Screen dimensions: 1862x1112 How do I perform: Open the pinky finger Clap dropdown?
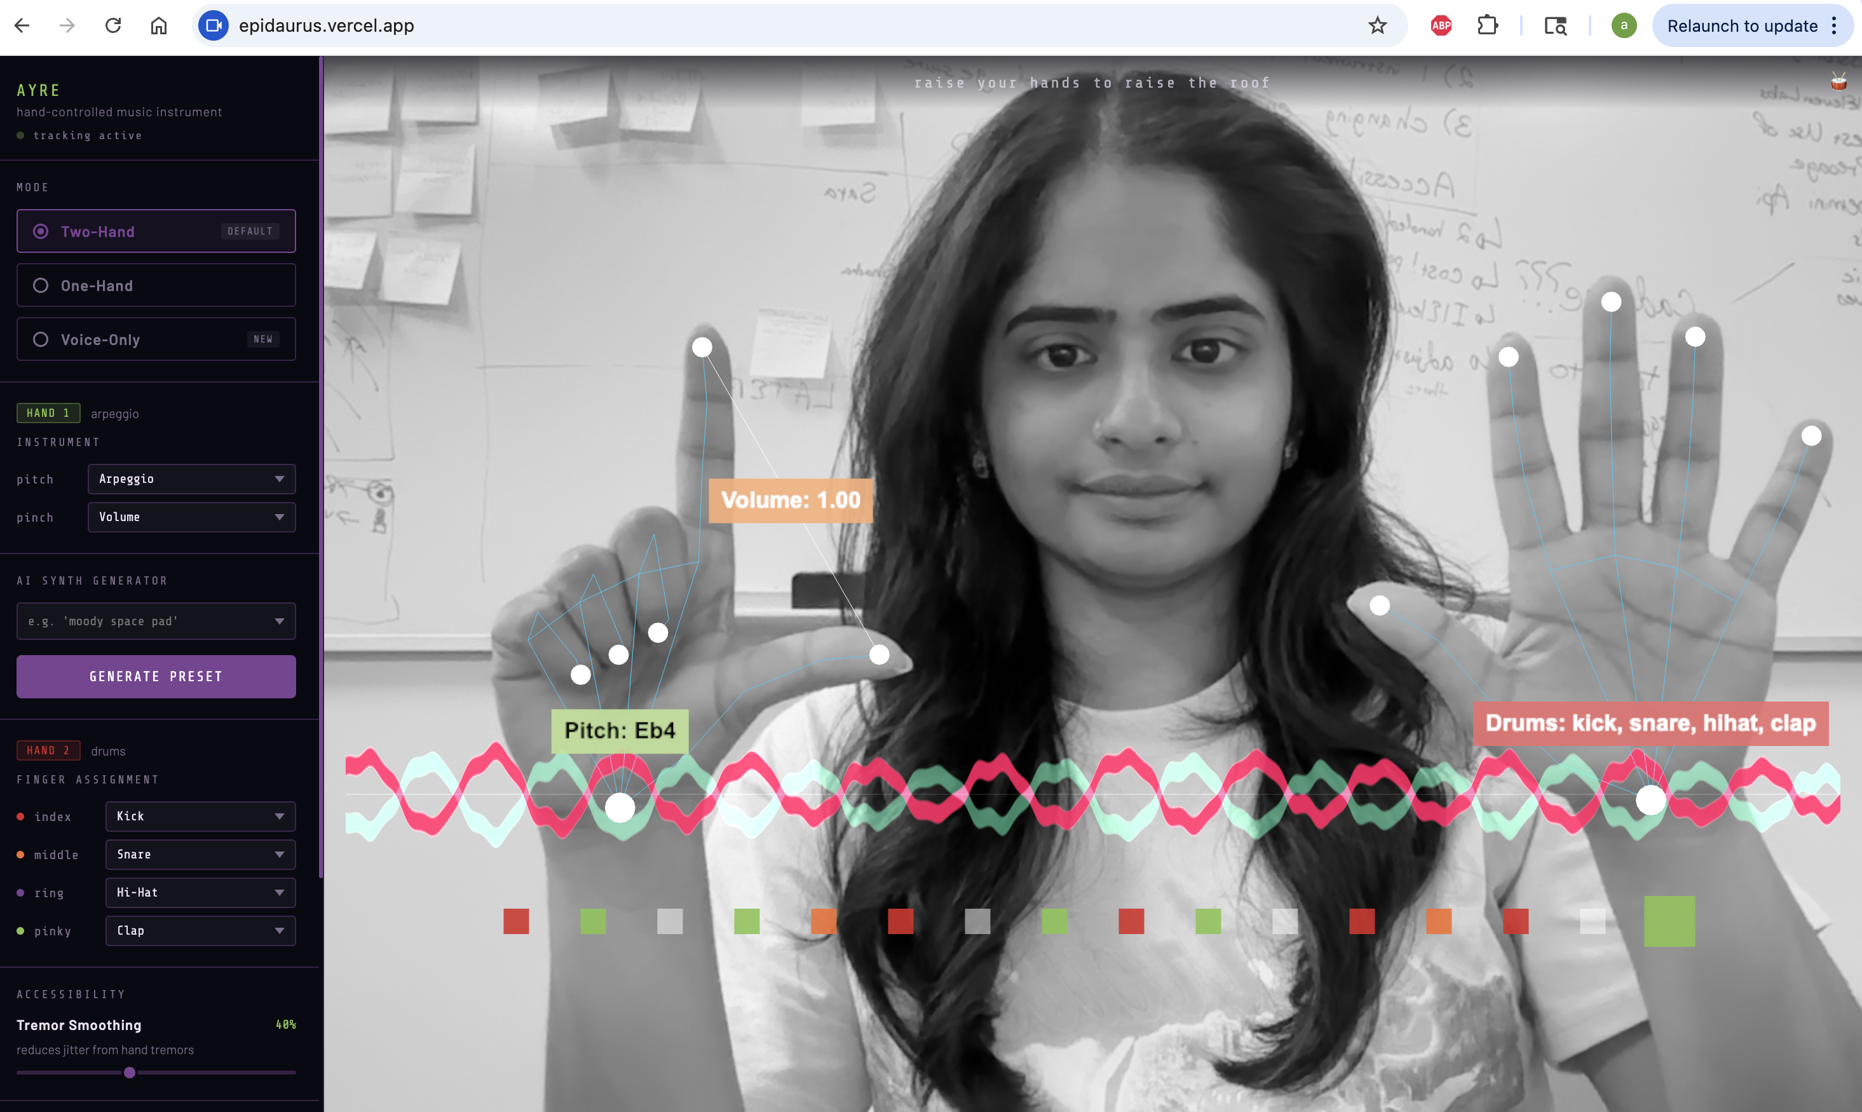200,931
